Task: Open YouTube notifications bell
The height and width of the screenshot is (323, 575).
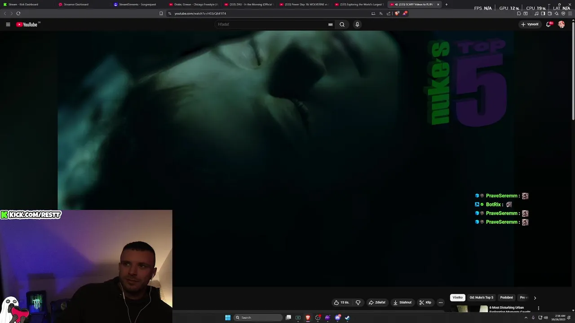Action: click(548, 24)
